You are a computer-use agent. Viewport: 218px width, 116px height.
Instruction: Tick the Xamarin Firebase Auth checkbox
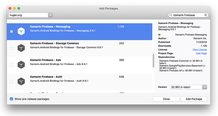pos(11,82)
